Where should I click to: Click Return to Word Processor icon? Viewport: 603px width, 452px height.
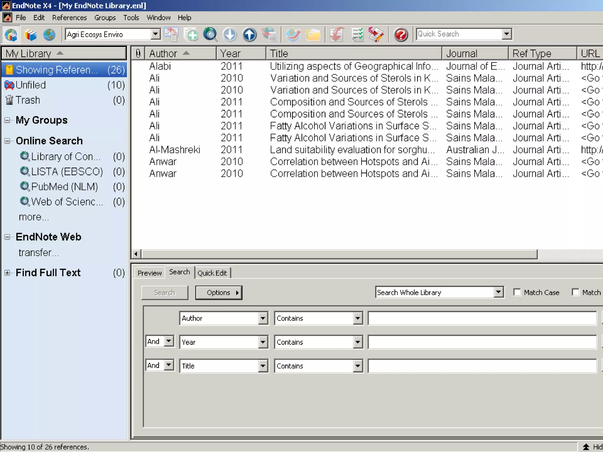coord(376,34)
